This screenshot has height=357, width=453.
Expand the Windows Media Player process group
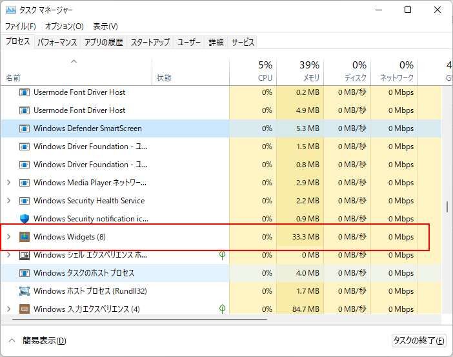pos(8,183)
